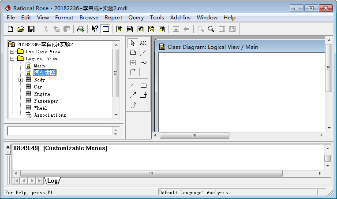Open the File menu
337x199 pixels.
coord(11,18)
